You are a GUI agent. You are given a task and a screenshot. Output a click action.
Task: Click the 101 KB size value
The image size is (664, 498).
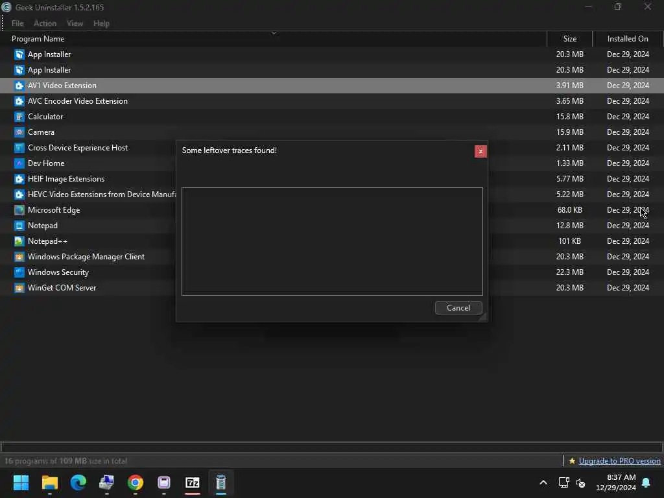point(569,241)
